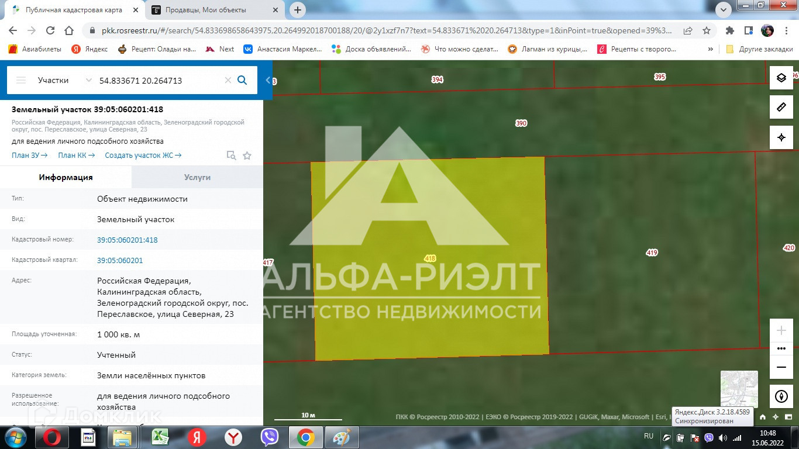The width and height of the screenshot is (799, 449).
Task: Open the browser profile avatar
Action: (x=767, y=30)
